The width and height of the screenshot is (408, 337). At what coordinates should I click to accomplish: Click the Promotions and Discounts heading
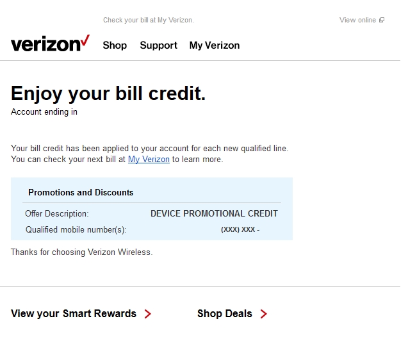tap(81, 192)
